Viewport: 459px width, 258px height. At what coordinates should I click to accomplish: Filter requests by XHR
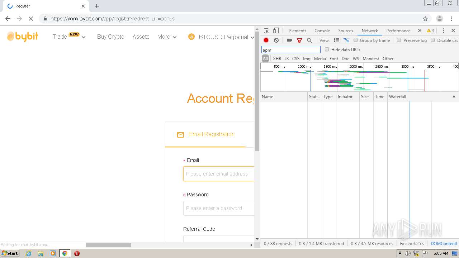click(x=277, y=59)
